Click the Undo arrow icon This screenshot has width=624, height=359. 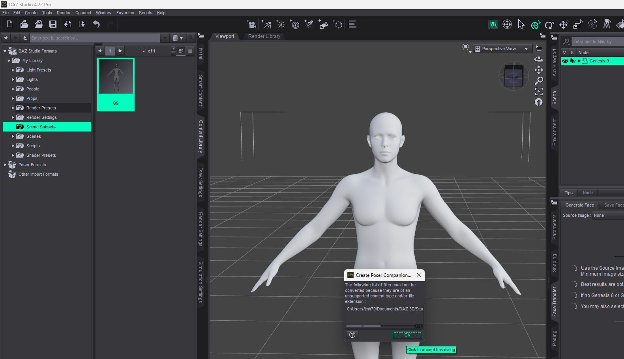click(x=96, y=24)
